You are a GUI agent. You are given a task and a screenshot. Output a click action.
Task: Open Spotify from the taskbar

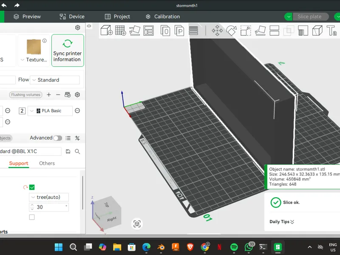234,247
